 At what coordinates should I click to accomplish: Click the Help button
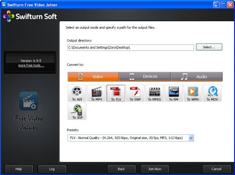(x=19, y=169)
